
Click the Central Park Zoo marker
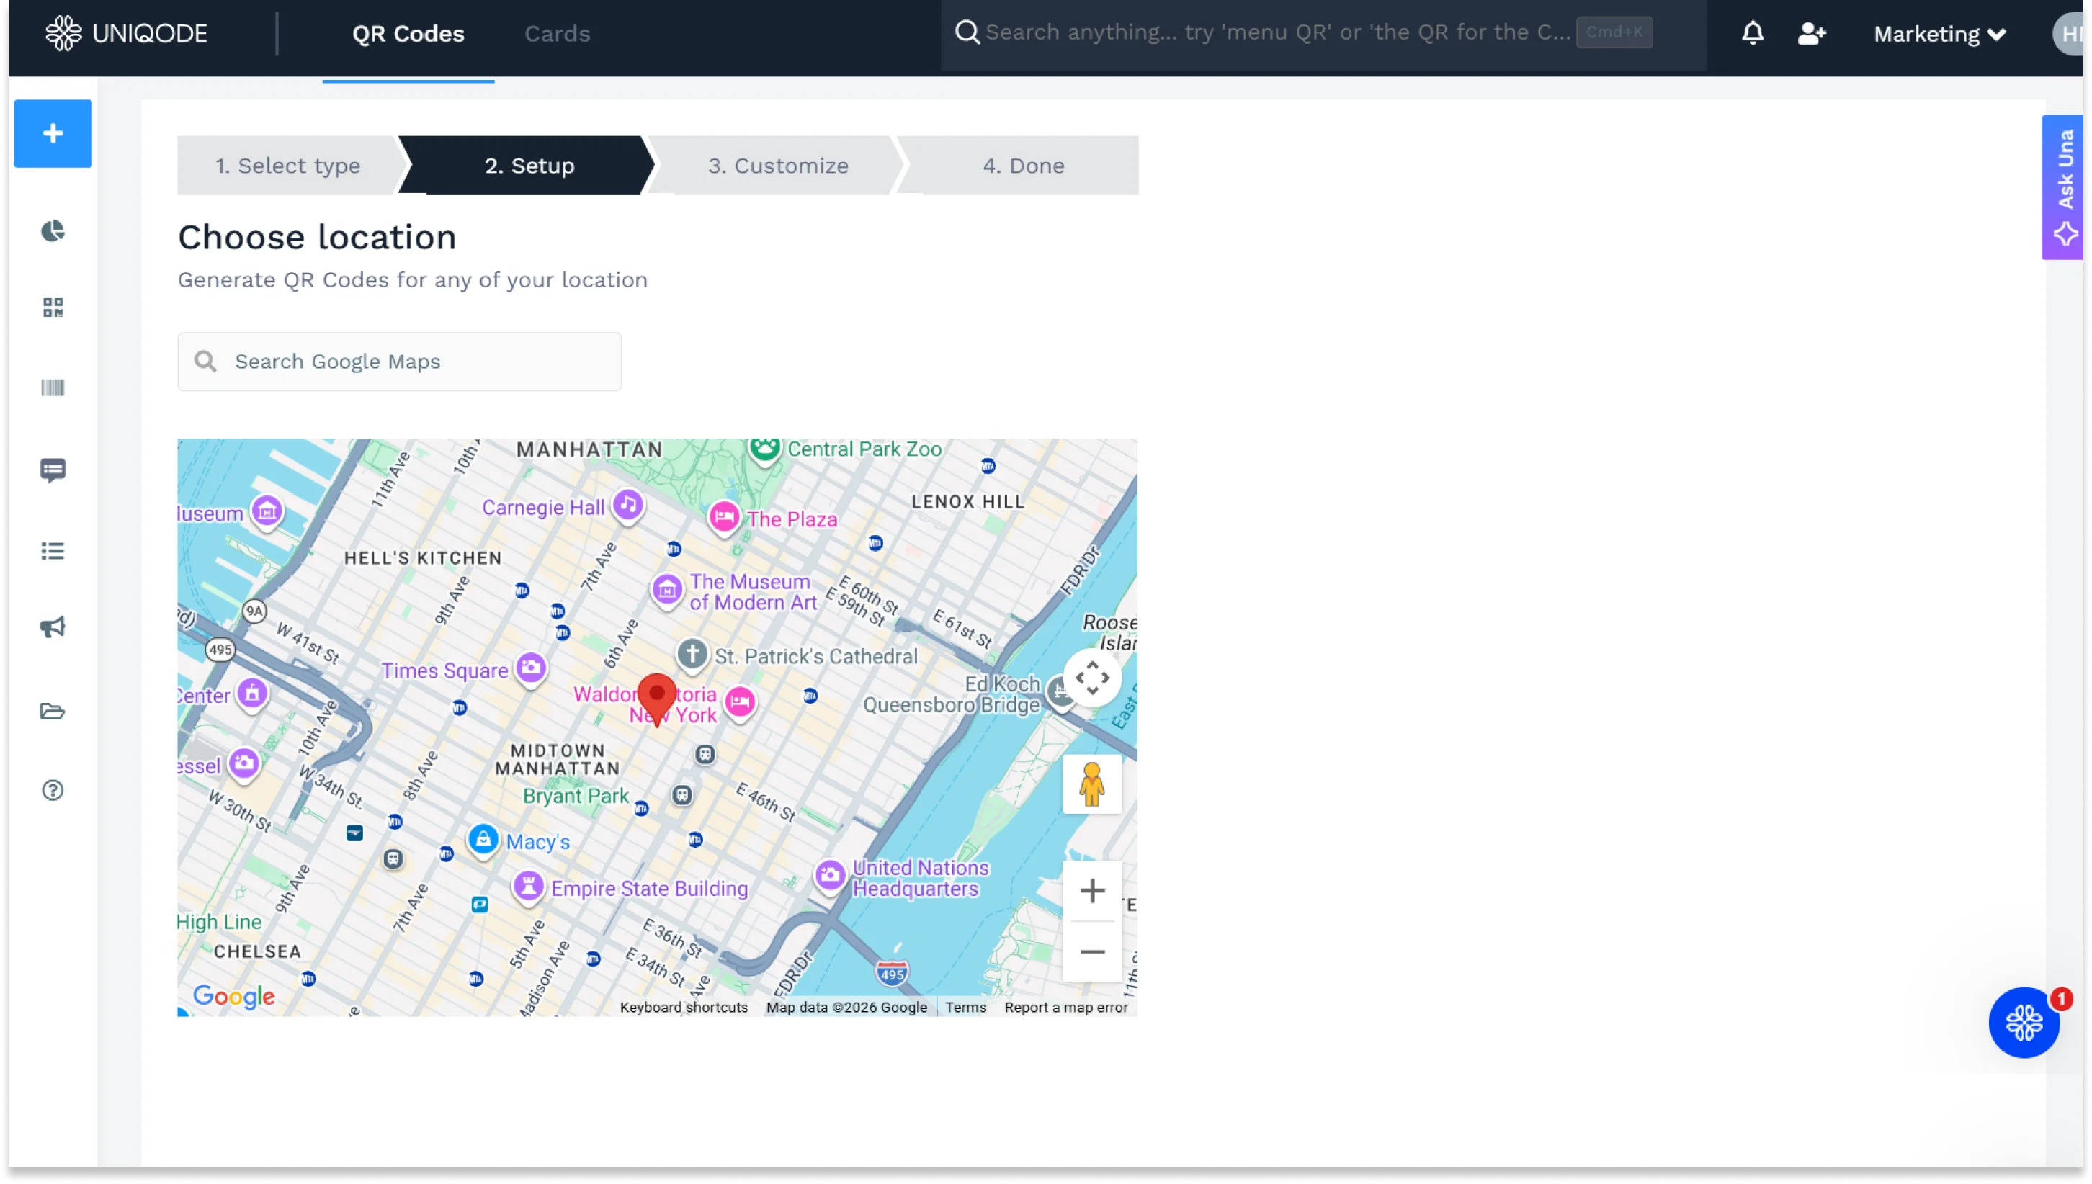pos(765,448)
